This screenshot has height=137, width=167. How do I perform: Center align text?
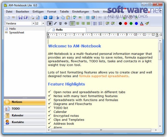click(78, 24)
